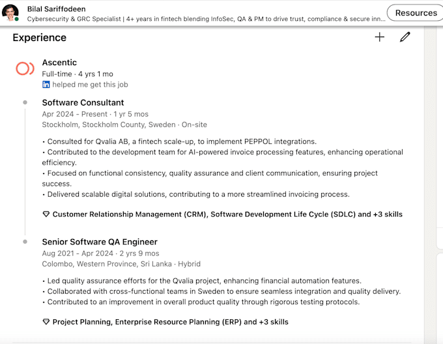This screenshot has width=443, height=344.
Task: Edit experience section with pencil icon
Action: [x=405, y=37]
